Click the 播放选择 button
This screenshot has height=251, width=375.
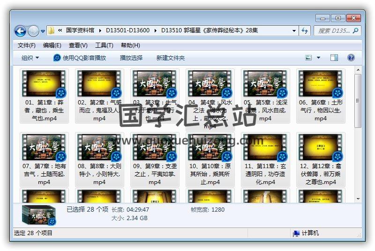(131, 58)
